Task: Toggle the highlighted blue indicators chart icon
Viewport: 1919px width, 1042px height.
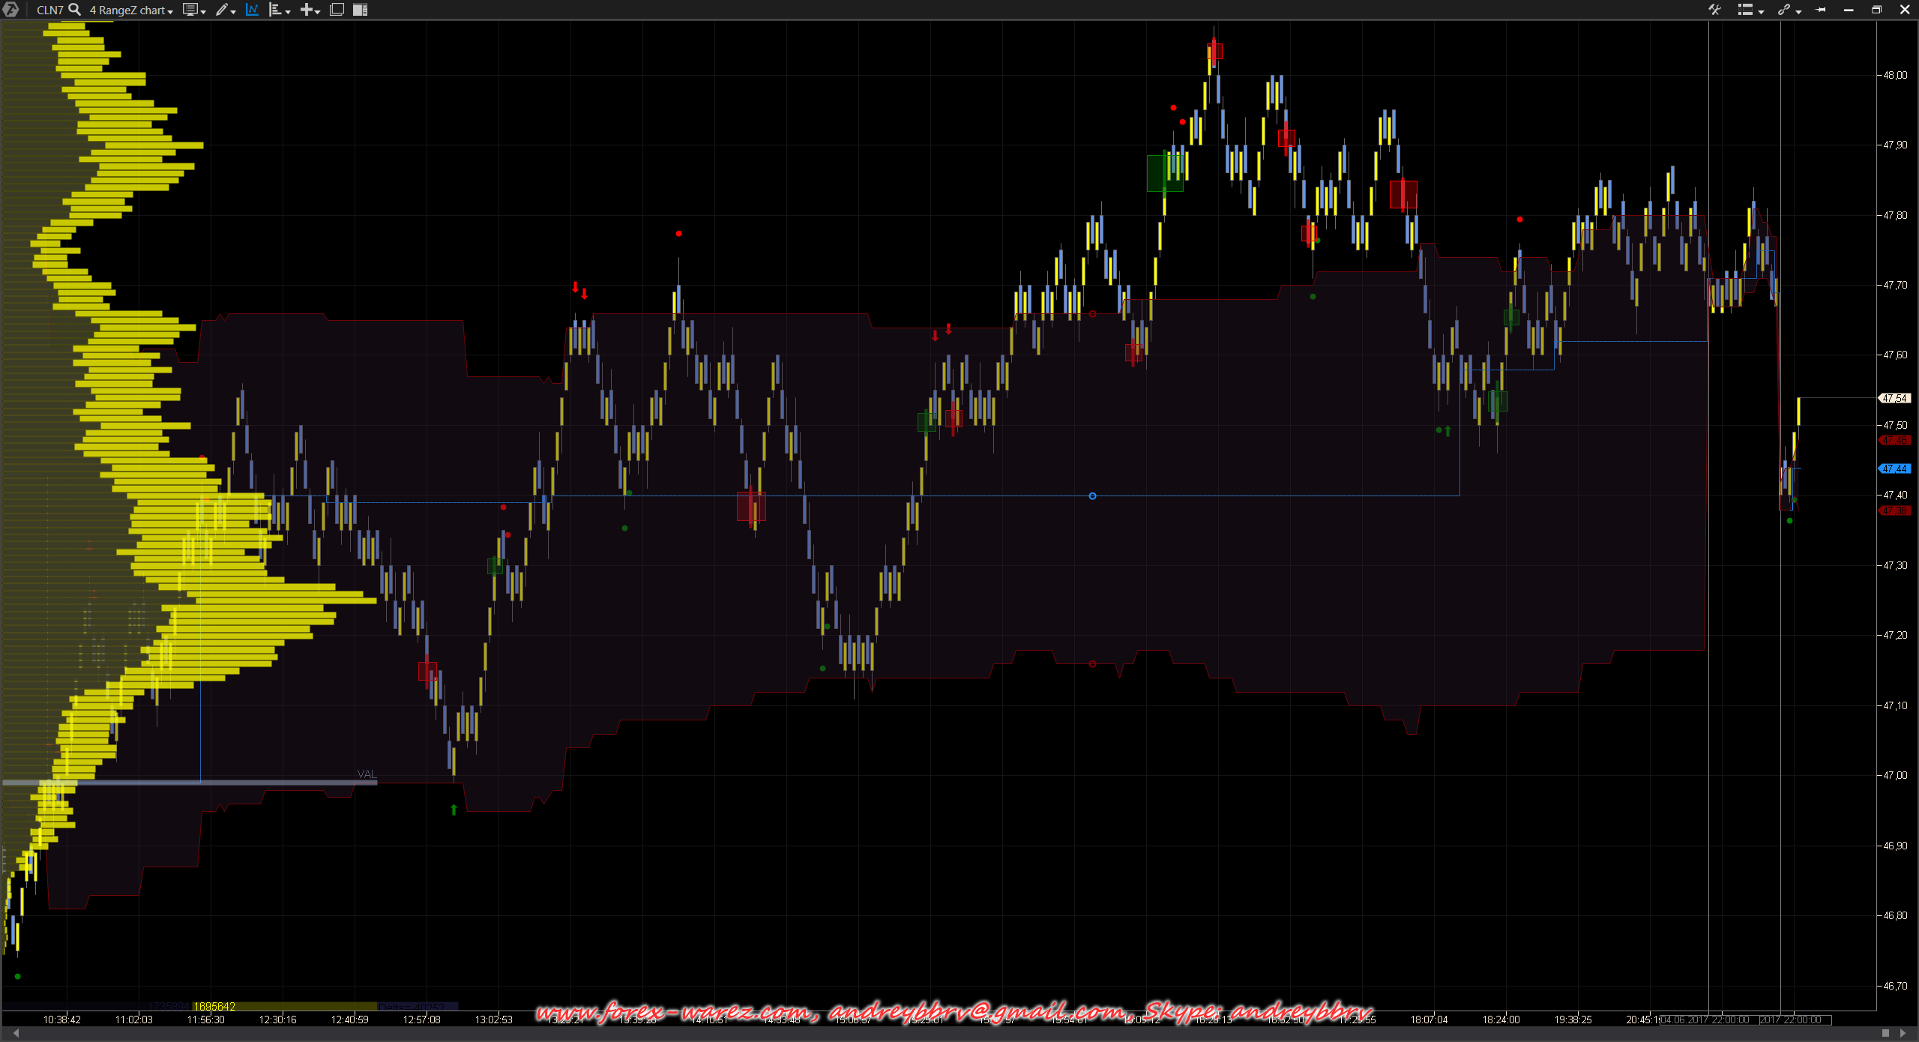Action: [252, 10]
